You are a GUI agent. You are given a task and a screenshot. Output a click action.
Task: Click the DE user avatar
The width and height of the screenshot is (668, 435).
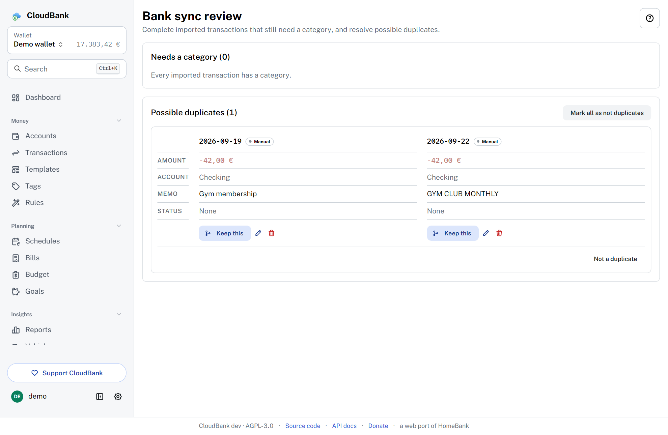point(17,397)
